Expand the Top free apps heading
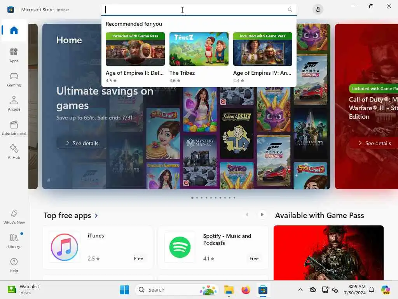Image resolution: width=398 pixels, height=299 pixels. pos(71,216)
